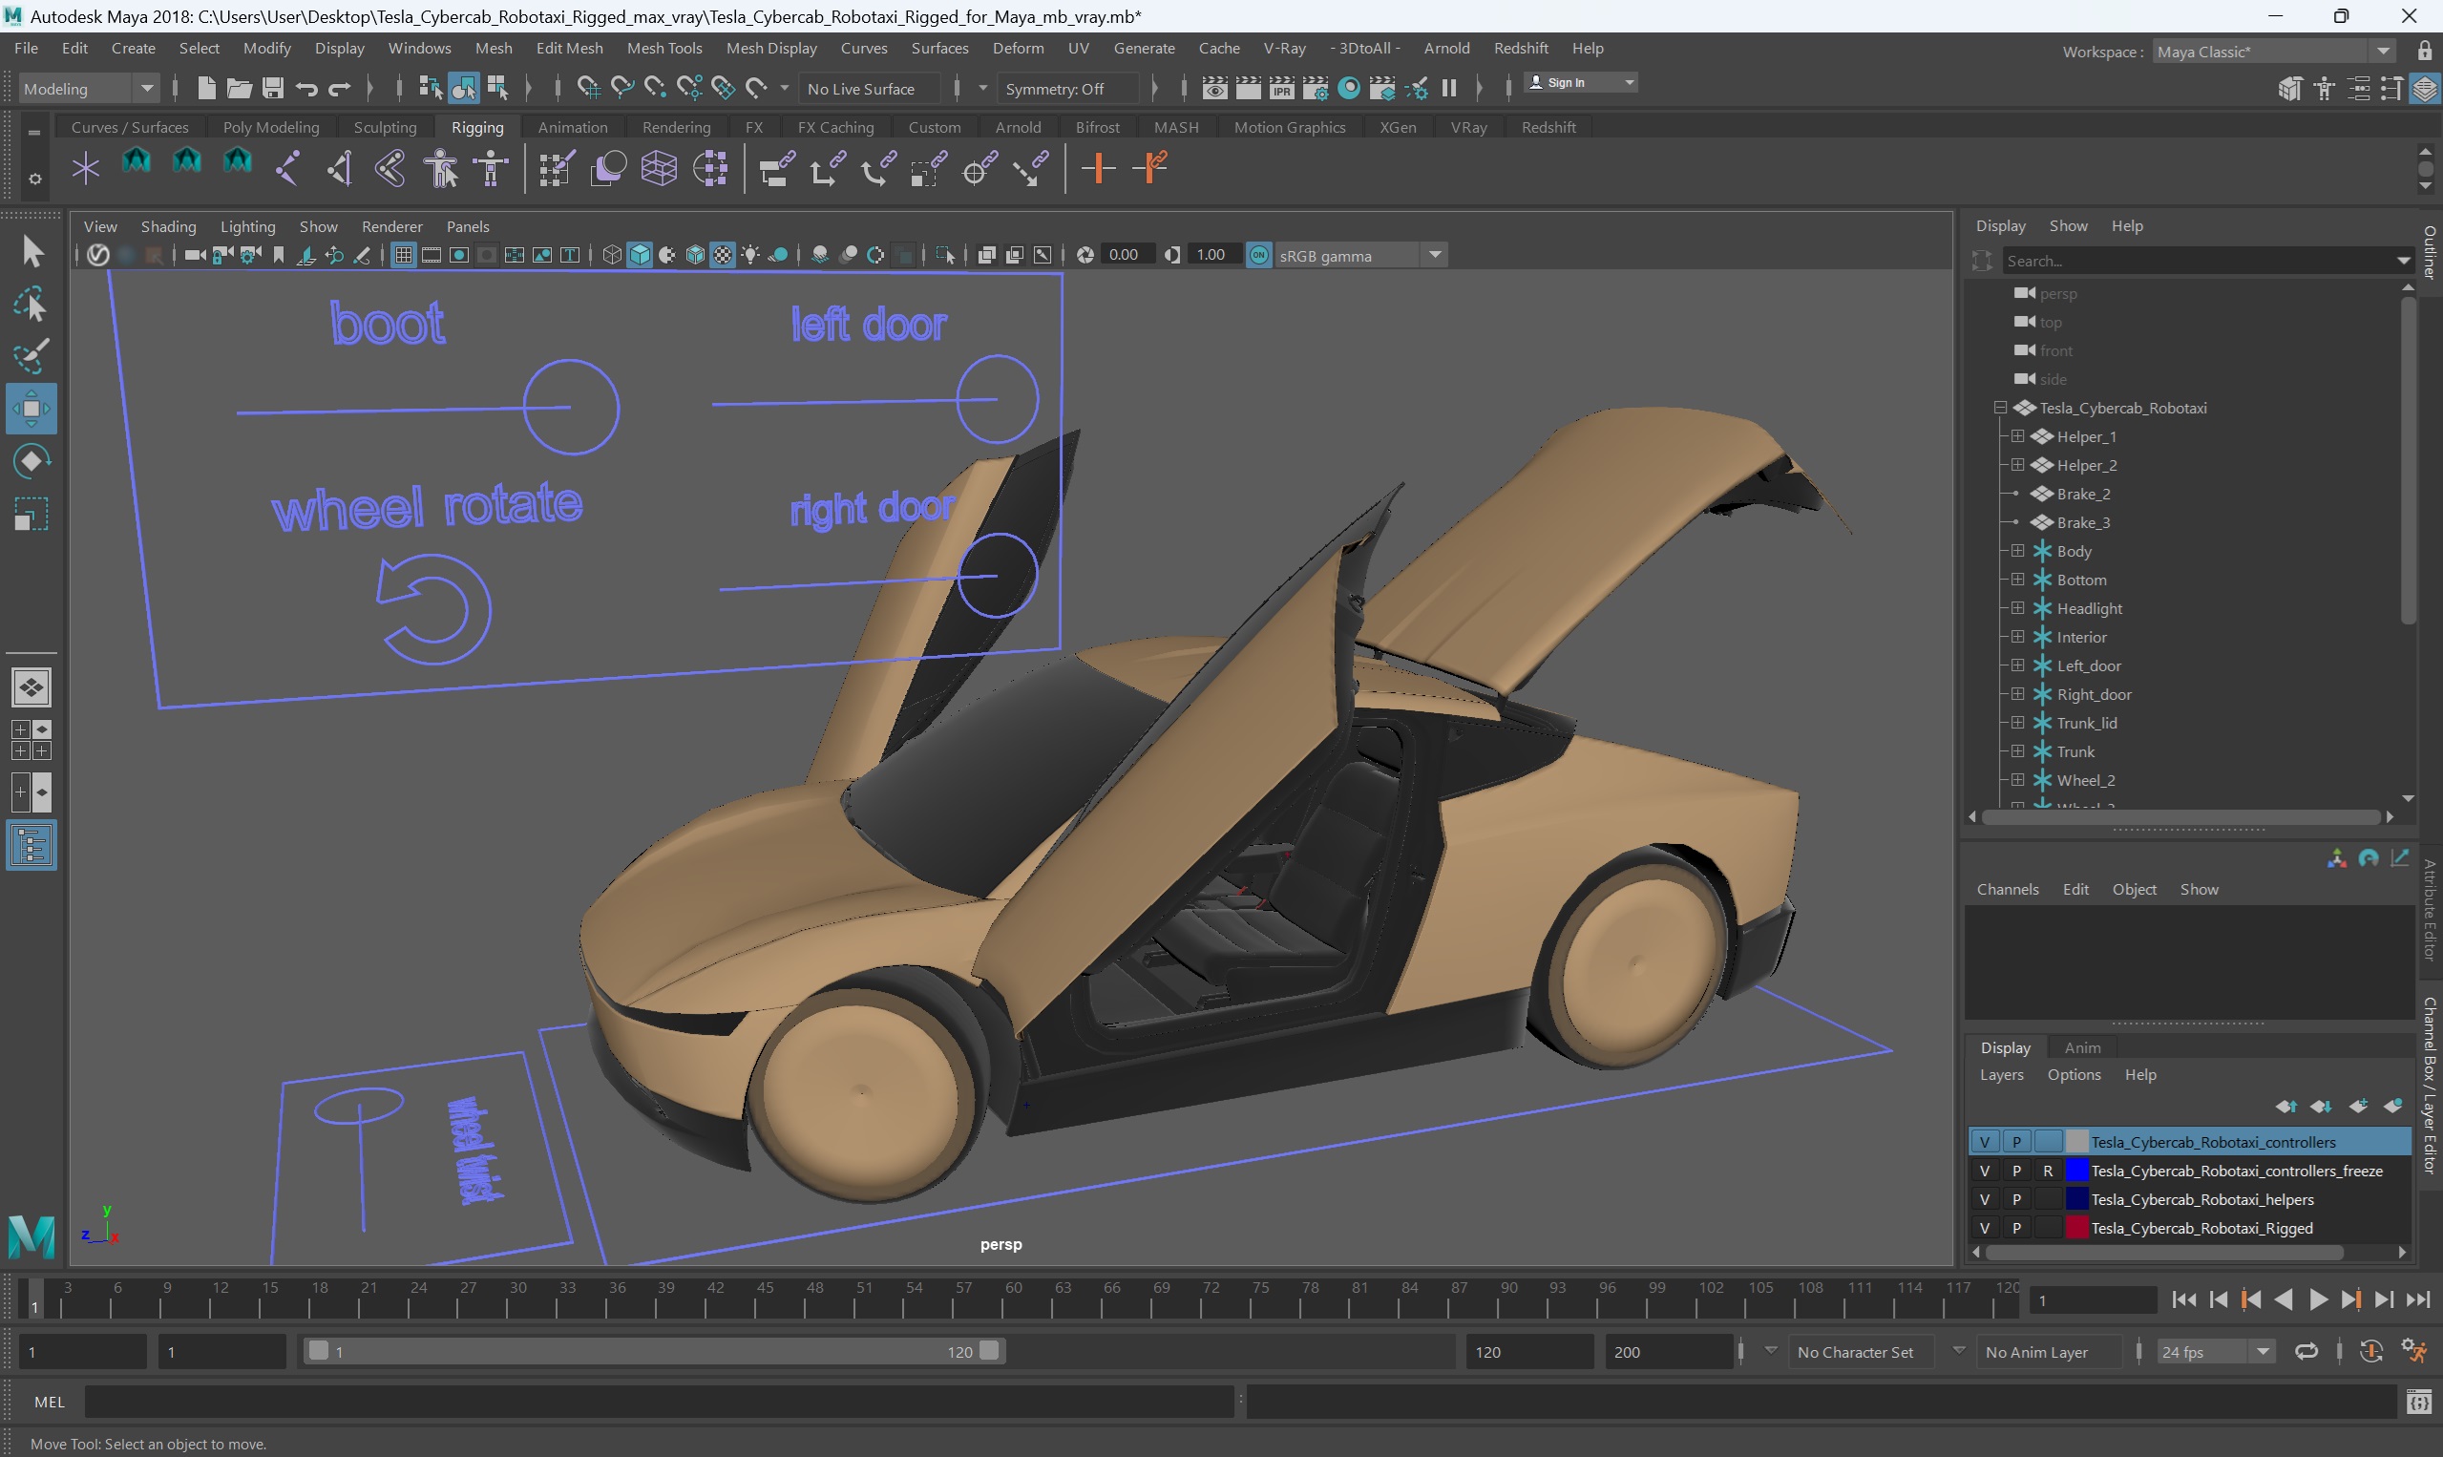
Task: Click the HumanIK skeleton shelf icon
Action: click(x=491, y=168)
